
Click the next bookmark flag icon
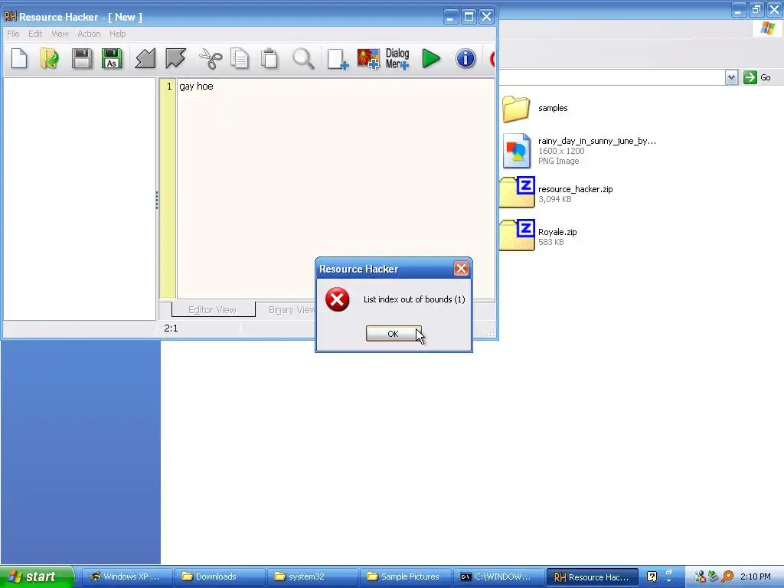point(175,58)
